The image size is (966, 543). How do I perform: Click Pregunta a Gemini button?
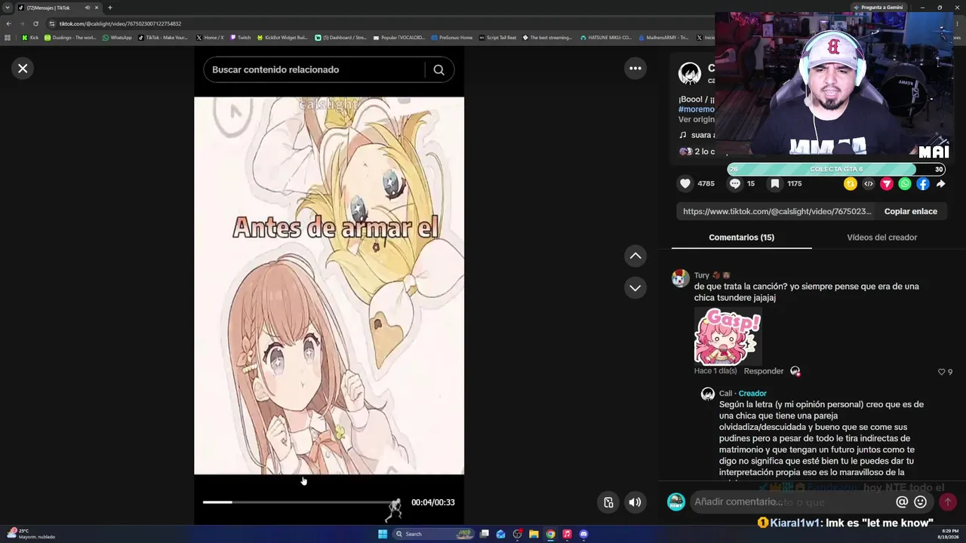878,8
